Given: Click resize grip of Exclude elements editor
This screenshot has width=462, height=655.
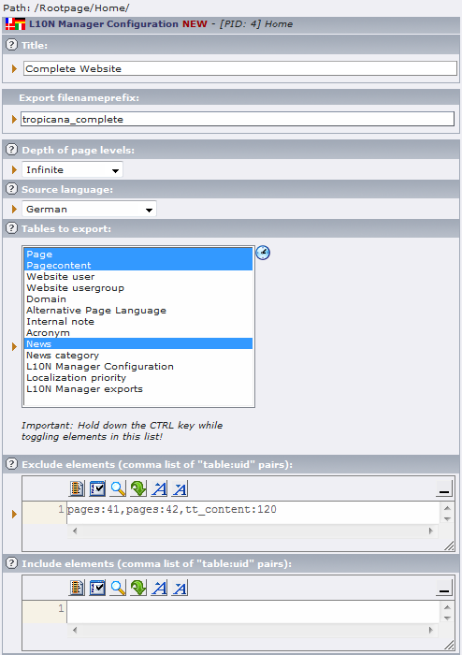Looking at the screenshot, I should (449, 546).
